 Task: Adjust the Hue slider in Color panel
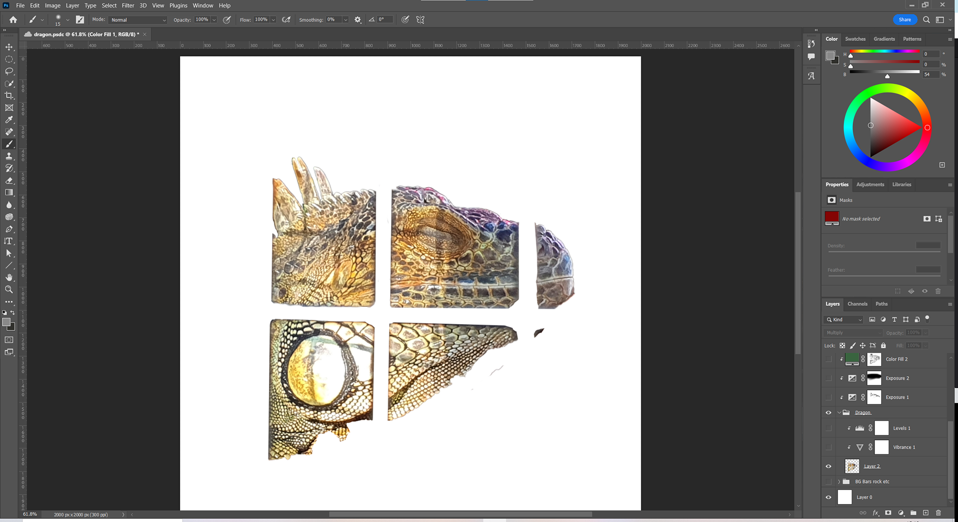884,51
